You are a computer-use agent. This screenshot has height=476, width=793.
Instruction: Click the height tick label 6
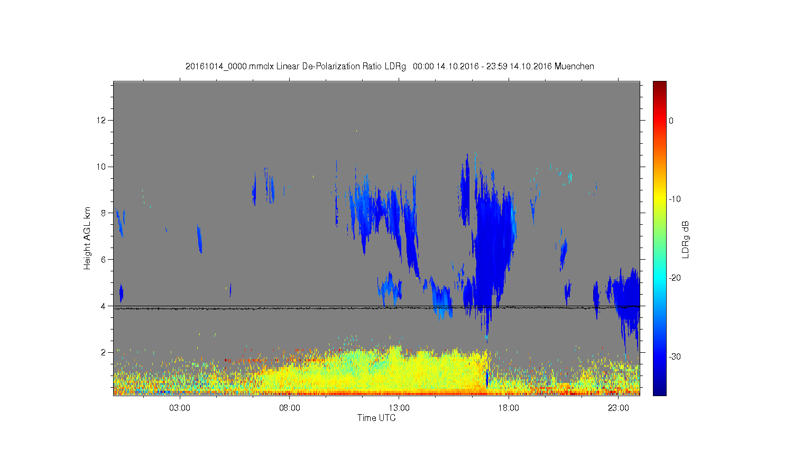[x=104, y=259]
